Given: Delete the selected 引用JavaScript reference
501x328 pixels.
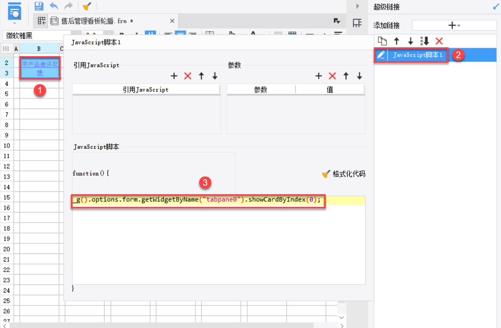Looking at the screenshot, I should 188,76.
